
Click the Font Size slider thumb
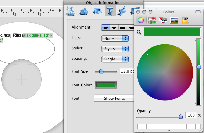(x=101, y=71)
